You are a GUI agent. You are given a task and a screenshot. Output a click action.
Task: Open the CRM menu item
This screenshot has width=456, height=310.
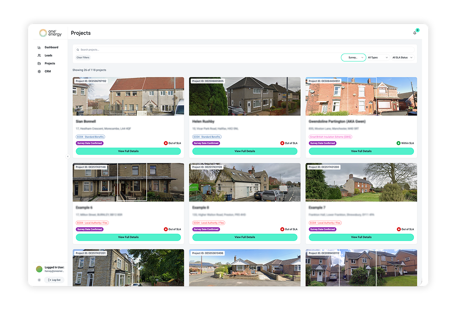48,71
